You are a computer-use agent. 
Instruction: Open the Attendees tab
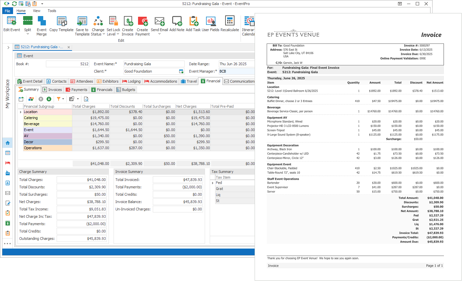coord(82,81)
